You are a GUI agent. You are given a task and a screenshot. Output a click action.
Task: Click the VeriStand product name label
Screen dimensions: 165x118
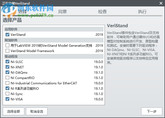coord(18,35)
